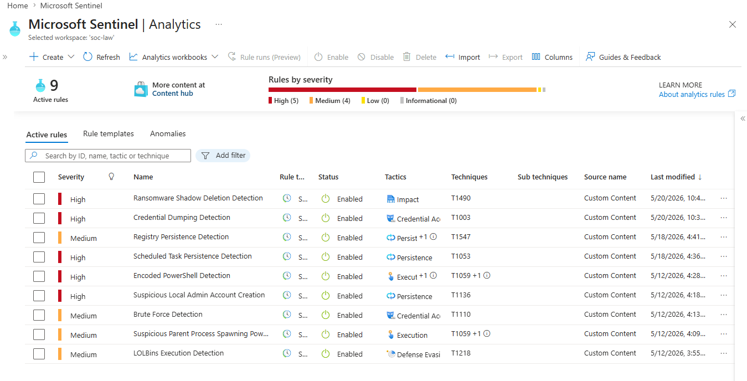This screenshot has width=747, height=381.
Task: Open the Anomalies tab
Action: point(168,133)
